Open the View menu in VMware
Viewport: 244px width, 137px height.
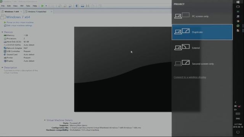(x=15, y=6)
